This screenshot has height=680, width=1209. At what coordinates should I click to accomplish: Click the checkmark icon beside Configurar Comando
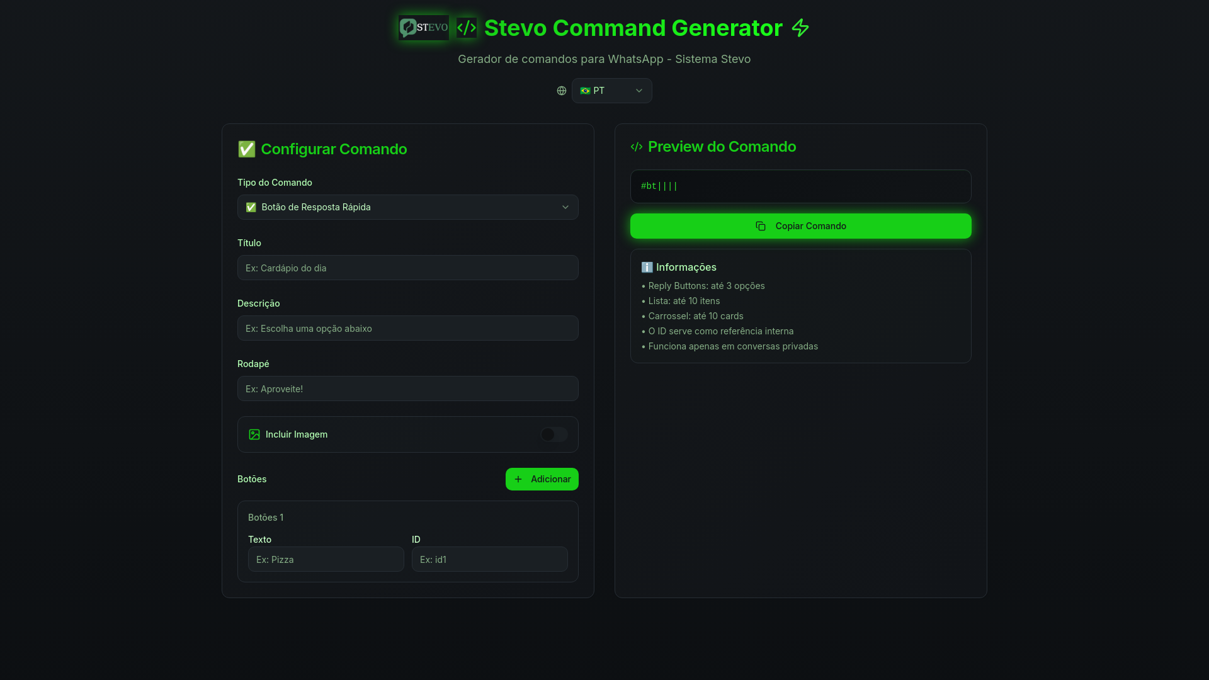pyautogui.click(x=247, y=149)
